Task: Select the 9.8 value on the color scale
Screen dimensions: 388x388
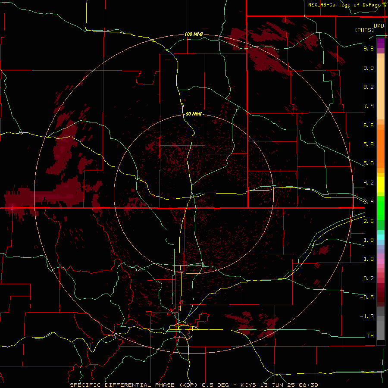Action: pyautogui.click(x=369, y=48)
